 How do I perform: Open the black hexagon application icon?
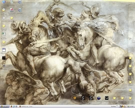point(4,58)
